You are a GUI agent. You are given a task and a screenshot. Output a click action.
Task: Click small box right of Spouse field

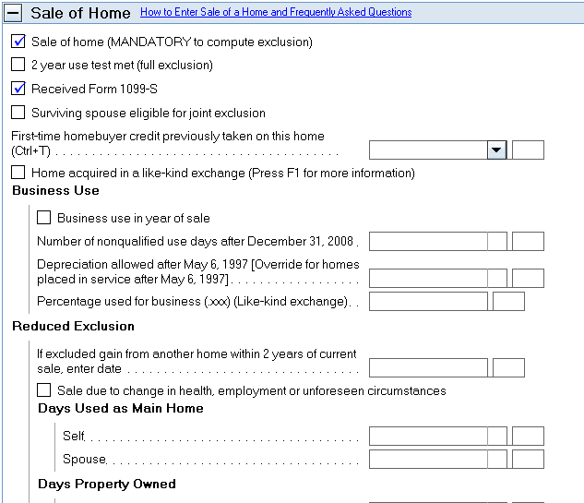[528, 459]
